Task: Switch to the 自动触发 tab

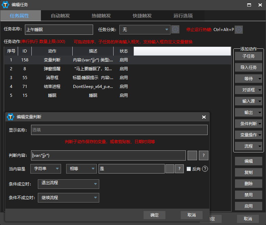Action: pos(60,16)
